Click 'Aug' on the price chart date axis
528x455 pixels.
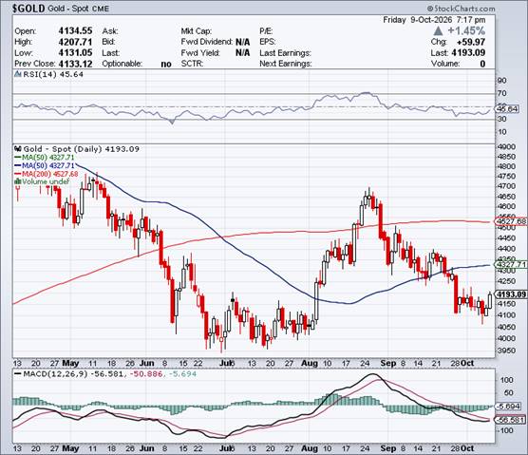tap(310, 364)
